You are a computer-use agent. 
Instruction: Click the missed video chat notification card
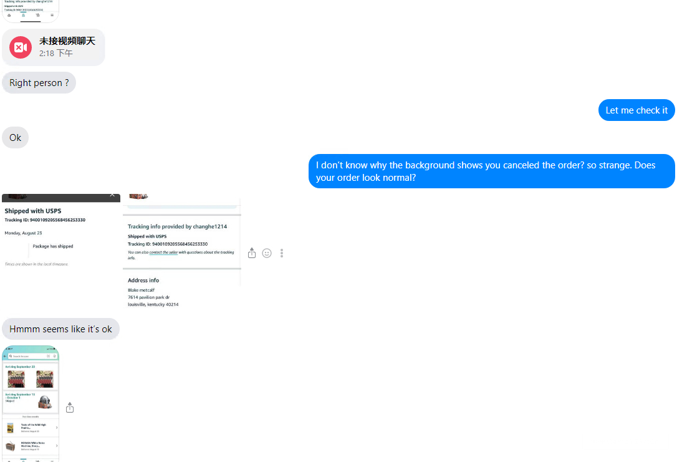pyautogui.click(x=54, y=47)
